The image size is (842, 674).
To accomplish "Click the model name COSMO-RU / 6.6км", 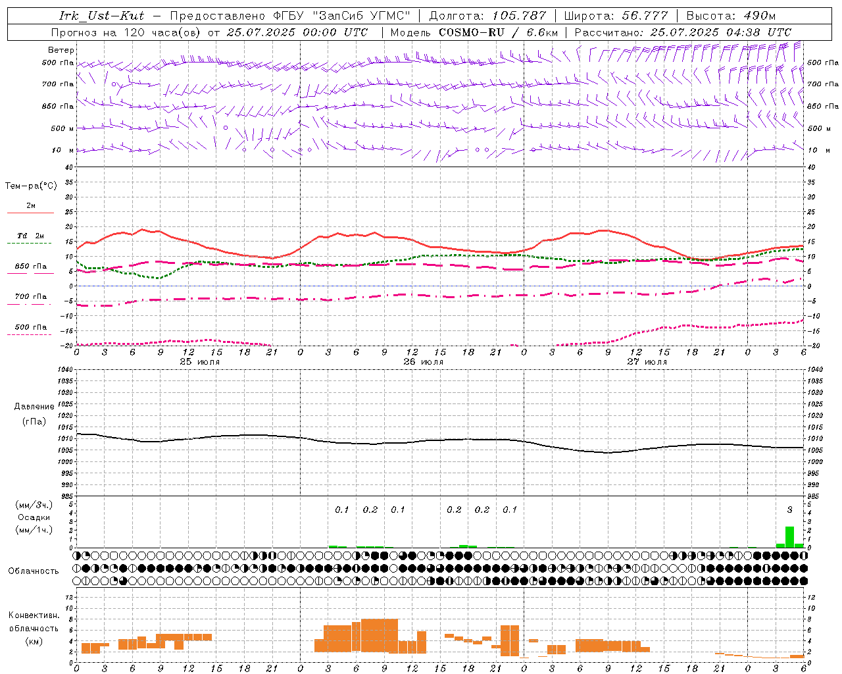I will 499,32.
